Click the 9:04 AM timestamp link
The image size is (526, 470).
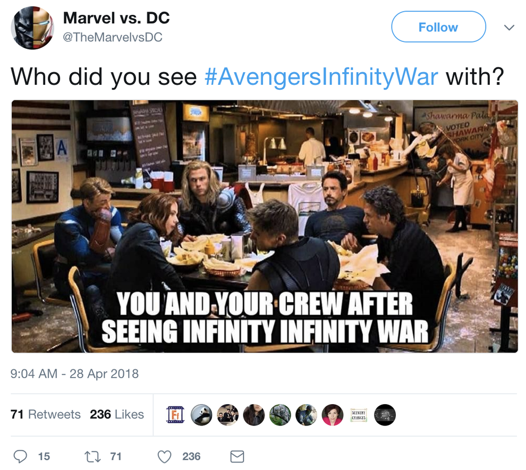[x=74, y=374]
